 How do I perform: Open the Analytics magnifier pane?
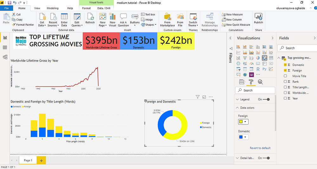(260, 82)
